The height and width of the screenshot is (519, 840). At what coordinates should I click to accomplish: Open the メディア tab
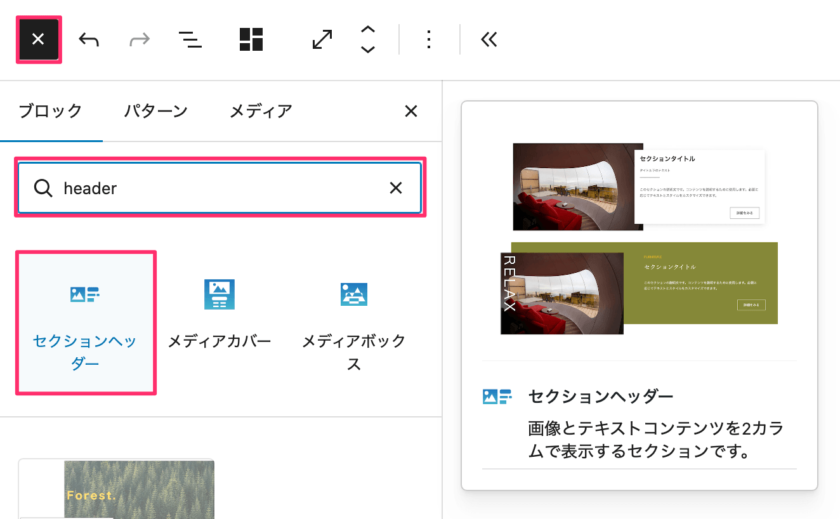click(x=260, y=112)
